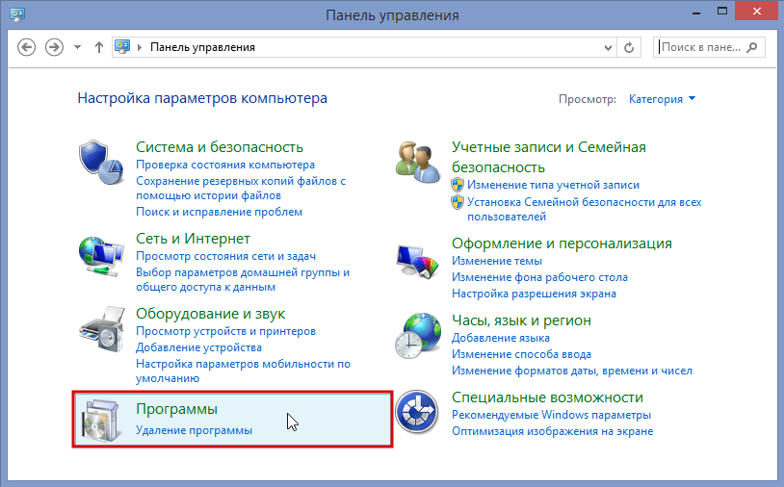Open Сеть и Интернет category

[x=193, y=239]
